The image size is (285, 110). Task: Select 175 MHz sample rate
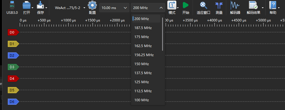pyautogui.click(x=146, y=37)
